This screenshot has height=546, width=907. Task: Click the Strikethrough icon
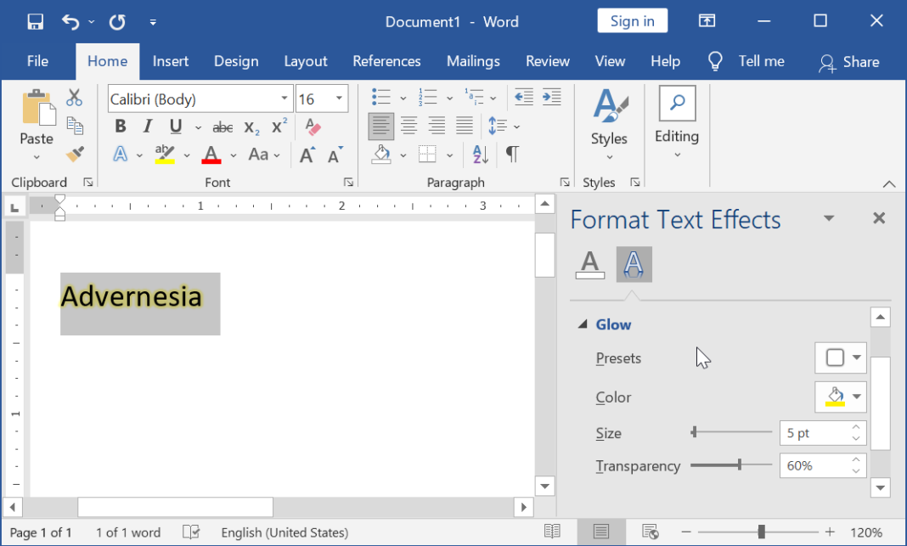point(222,126)
